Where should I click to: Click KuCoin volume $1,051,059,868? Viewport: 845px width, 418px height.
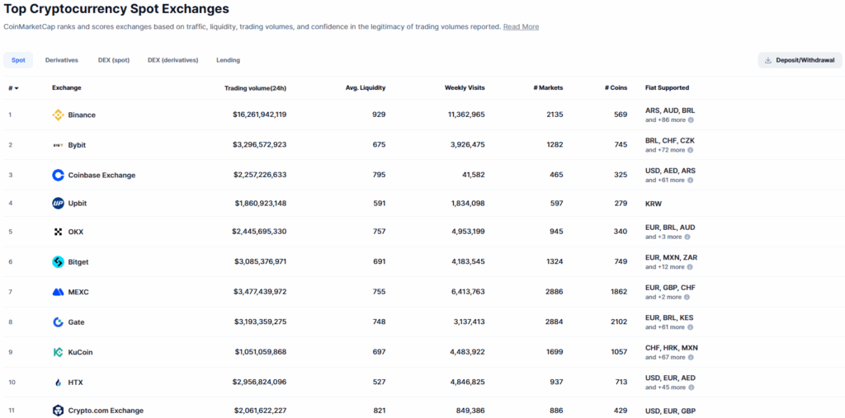(x=261, y=352)
